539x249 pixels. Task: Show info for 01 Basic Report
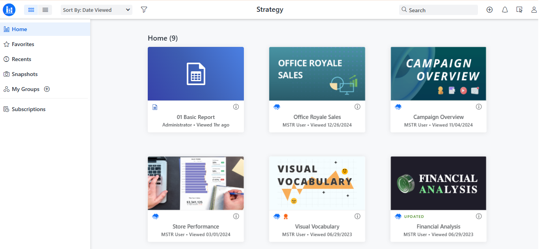[236, 107]
